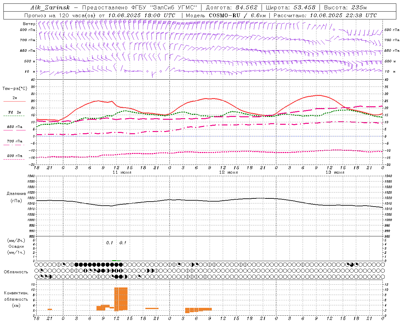Click the Широта: 53.458 latitude value
Image resolution: width=401 pixels, height=321 pixels.
pyautogui.click(x=291, y=8)
